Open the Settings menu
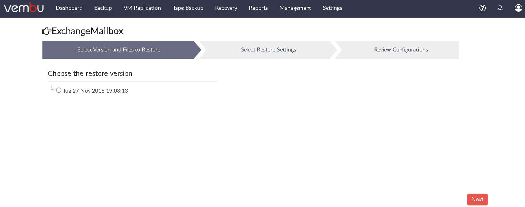This screenshot has width=525, height=207. point(332,8)
